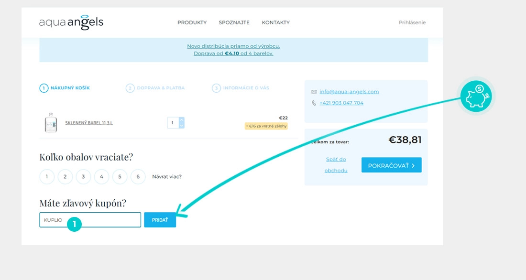Open the Sklenený barel 11,3 L product link
The image size is (526, 280).
(x=89, y=123)
